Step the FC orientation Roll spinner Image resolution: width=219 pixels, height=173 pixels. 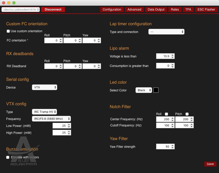(61, 40)
